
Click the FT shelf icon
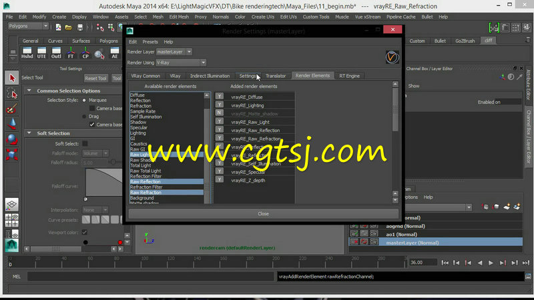[x=71, y=53]
